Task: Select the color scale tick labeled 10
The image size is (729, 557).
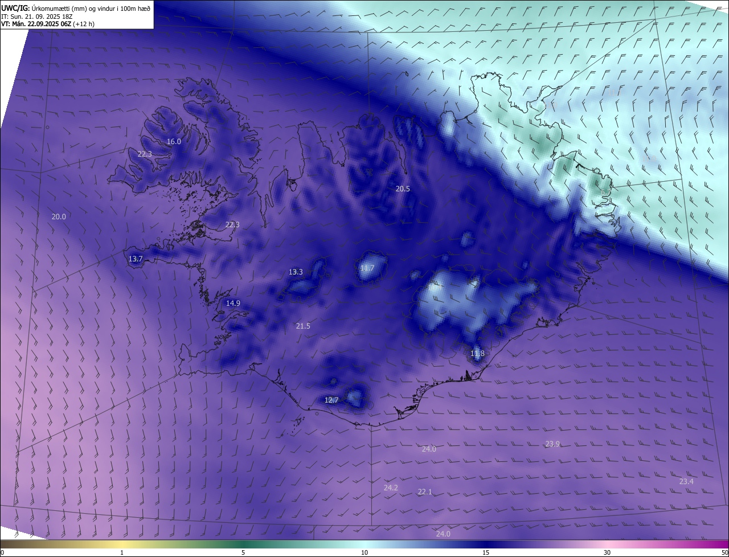Action: tap(364, 552)
